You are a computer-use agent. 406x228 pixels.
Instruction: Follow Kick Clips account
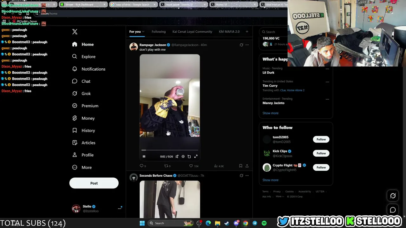pos(321,154)
